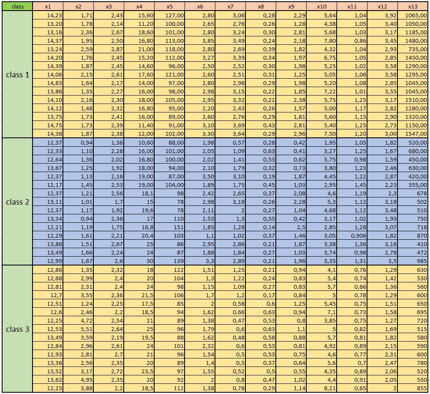The image size is (430, 394).
Task: Select the x1 column header
Action: [x=48, y=6]
